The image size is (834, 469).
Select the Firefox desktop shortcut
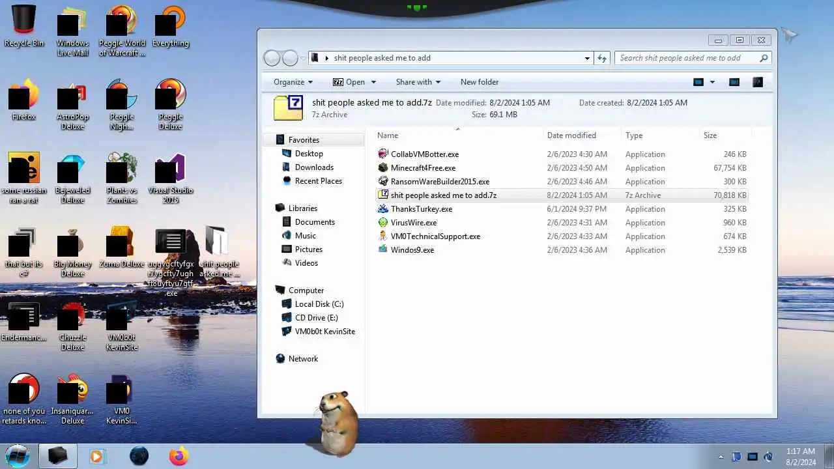pos(24,100)
